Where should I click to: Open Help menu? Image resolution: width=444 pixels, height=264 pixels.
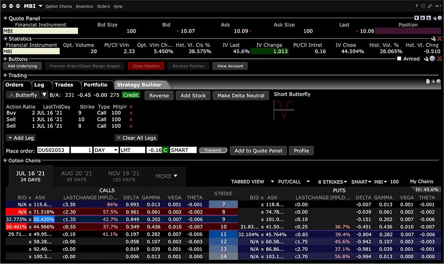coord(118,6)
